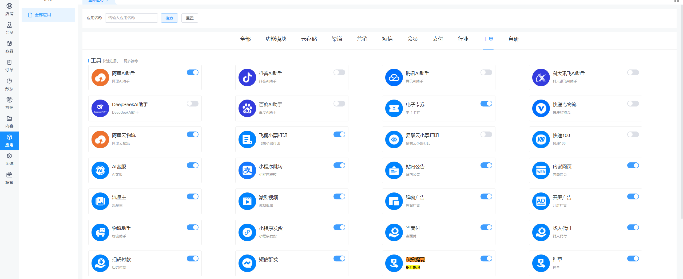Disable the 流量主 switch
Viewport: 683px width, 279px height.
tap(193, 196)
